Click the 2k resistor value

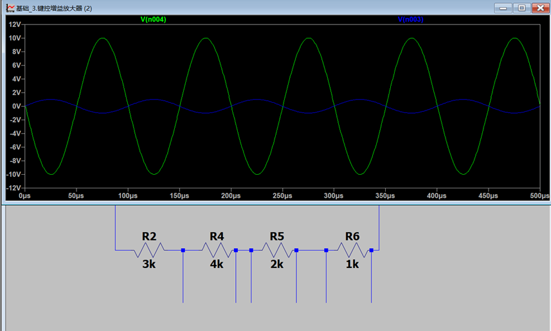pyautogui.click(x=277, y=264)
